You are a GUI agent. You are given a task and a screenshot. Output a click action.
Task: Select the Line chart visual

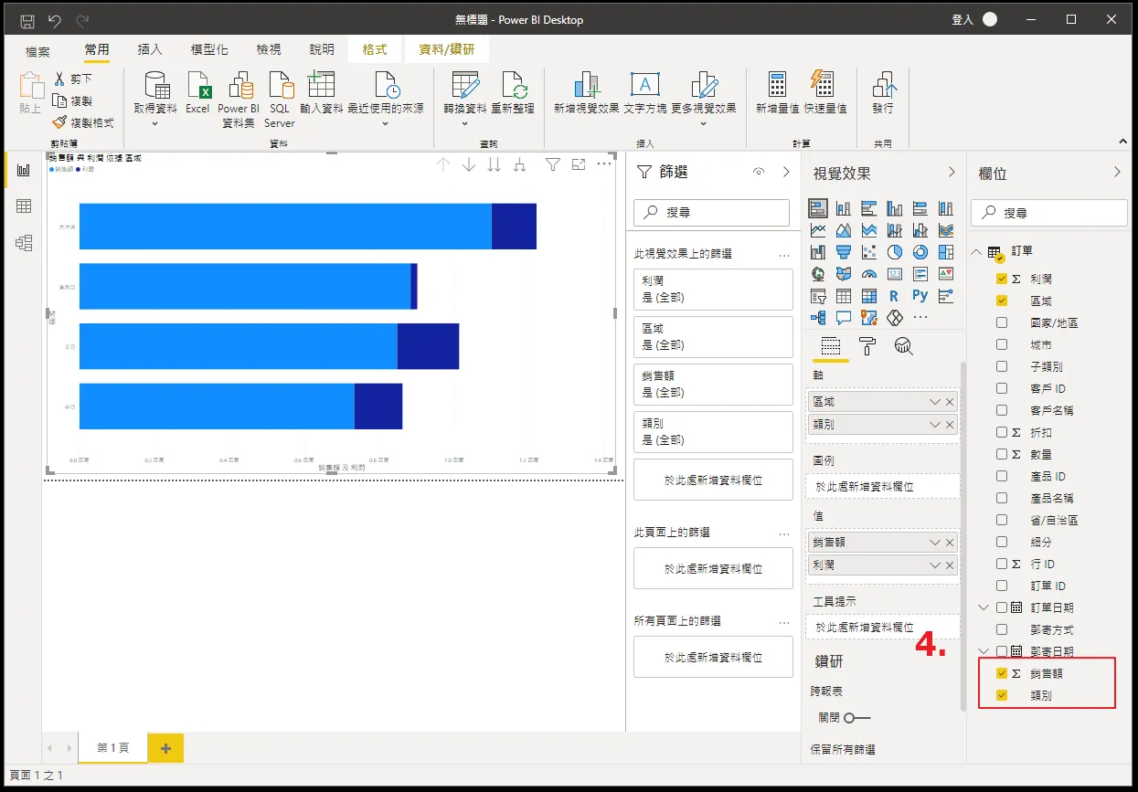coord(818,230)
